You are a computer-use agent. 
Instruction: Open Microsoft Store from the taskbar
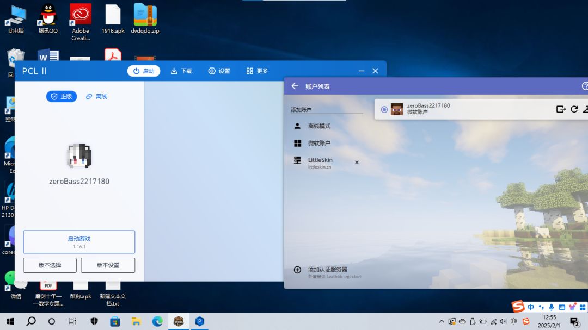(115, 321)
